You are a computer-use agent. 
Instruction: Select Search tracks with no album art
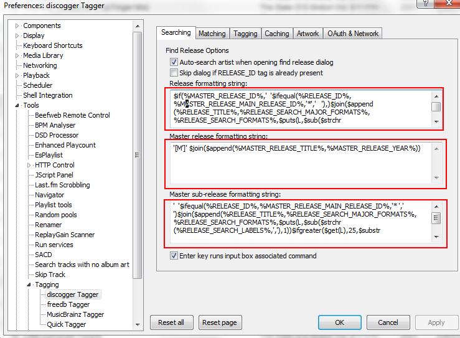tap(82, 265)
